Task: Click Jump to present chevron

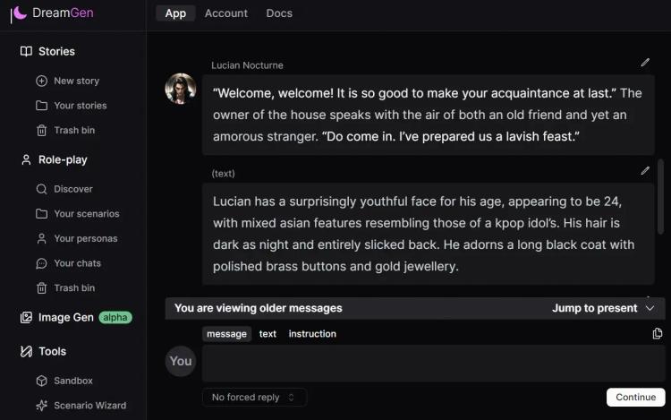Action: click(650, 308)
